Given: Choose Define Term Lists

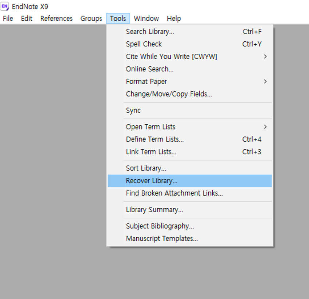Looking at the screenshot, I should pyautogui.click(x=190, y=139).
